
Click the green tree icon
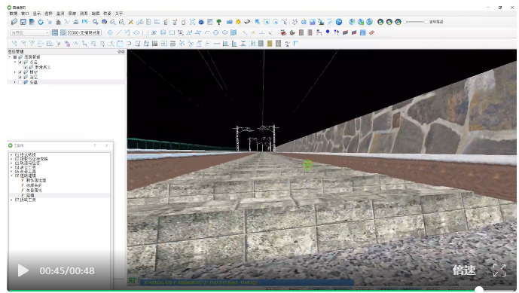coord(218,22)
